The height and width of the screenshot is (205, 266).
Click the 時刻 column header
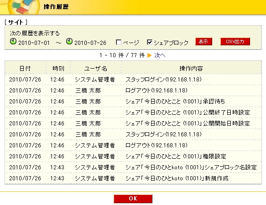coord(58,68)
